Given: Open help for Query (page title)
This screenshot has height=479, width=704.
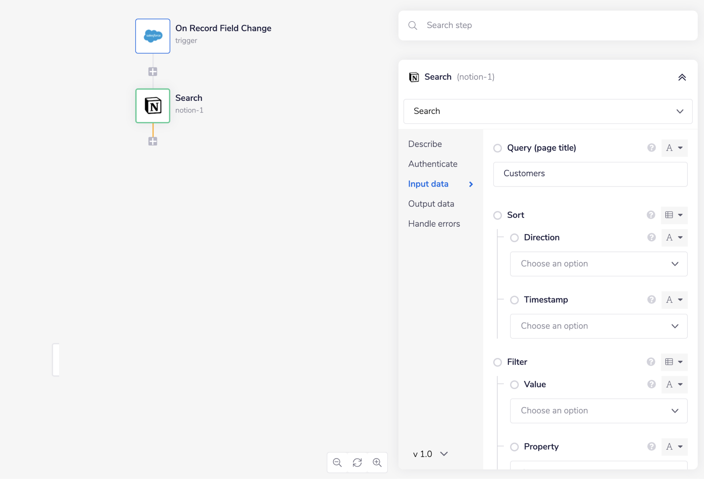Looking at the screenshot, I should [x=651, y=148].
